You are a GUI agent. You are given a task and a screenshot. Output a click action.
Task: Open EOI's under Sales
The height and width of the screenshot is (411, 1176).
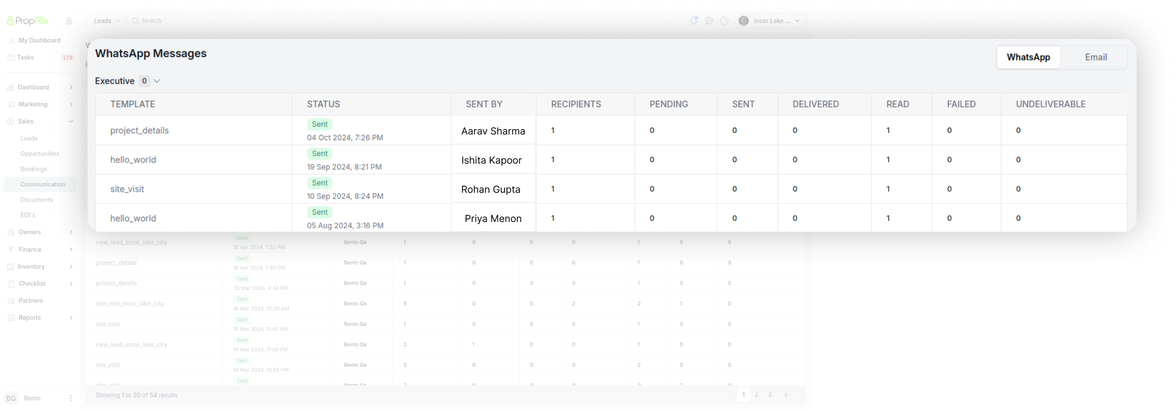point(28,215)
